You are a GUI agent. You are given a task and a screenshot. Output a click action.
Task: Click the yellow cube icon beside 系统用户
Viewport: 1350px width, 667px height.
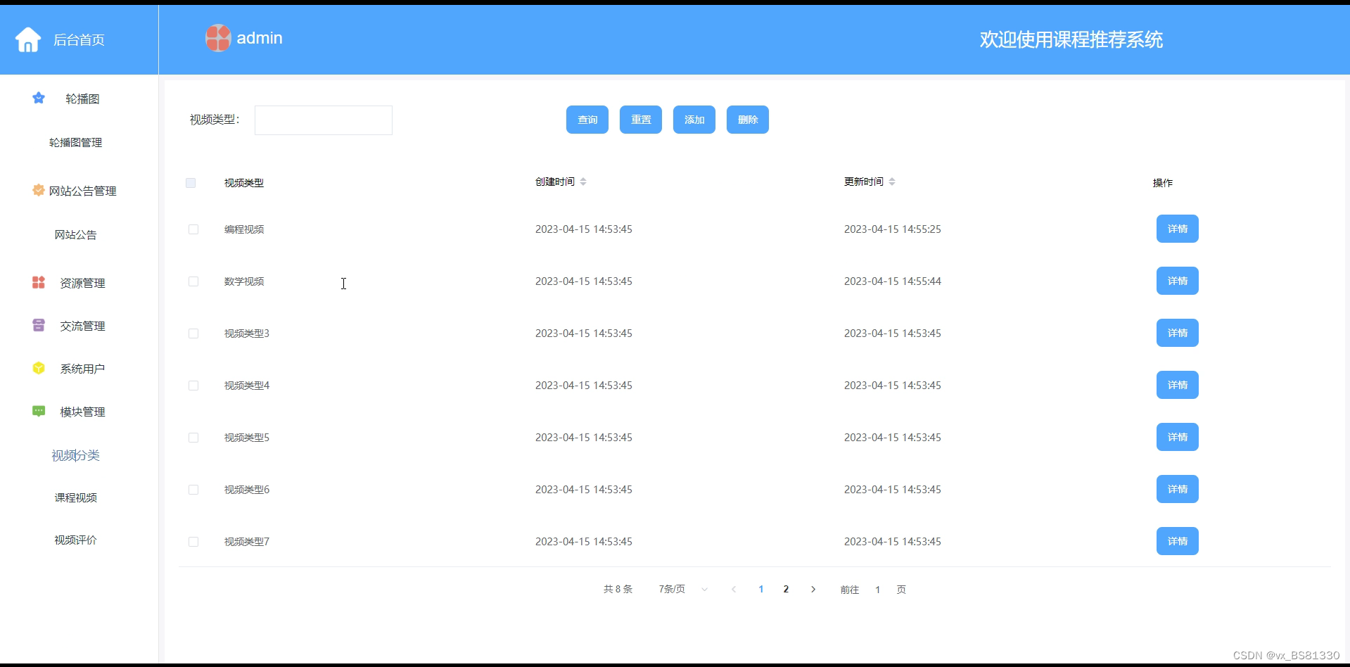click(39, 368)
